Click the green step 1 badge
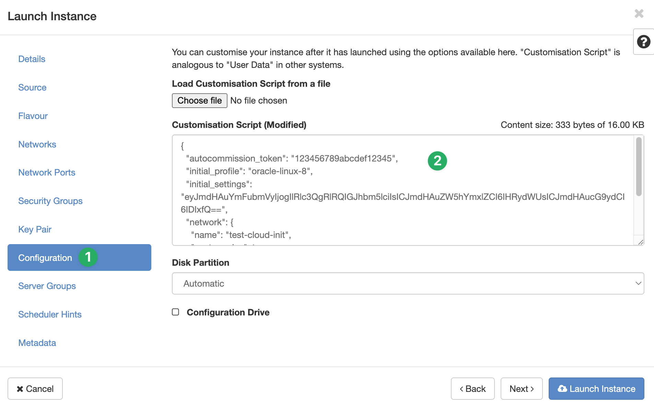 [88, 257]
